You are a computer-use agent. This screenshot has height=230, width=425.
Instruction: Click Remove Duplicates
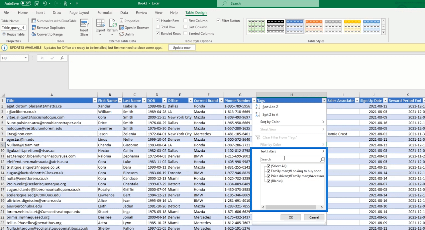[x=49, y=28]
